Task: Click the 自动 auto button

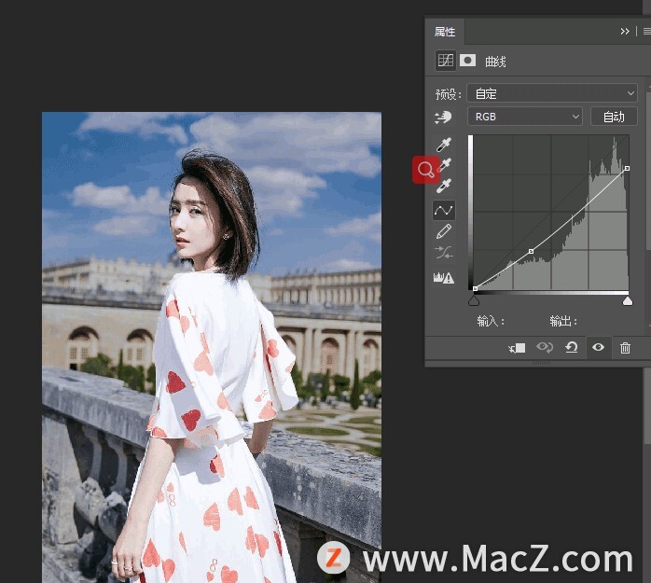Action: [x=614, y=117]
